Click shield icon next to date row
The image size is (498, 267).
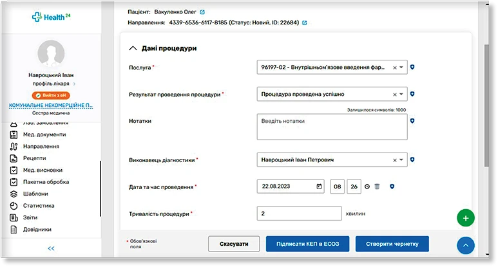pos(392,187)
